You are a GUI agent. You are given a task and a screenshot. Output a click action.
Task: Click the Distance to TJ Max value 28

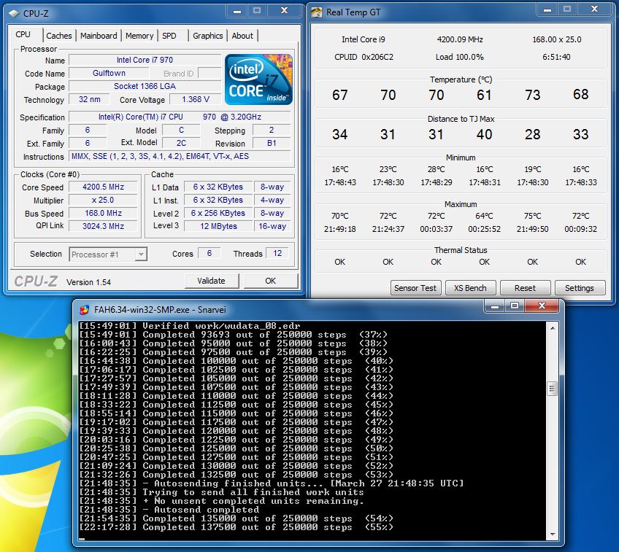533,134
